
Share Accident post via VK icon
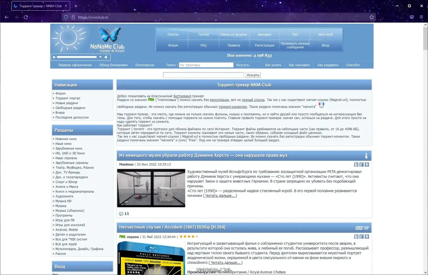click(367, 236)
